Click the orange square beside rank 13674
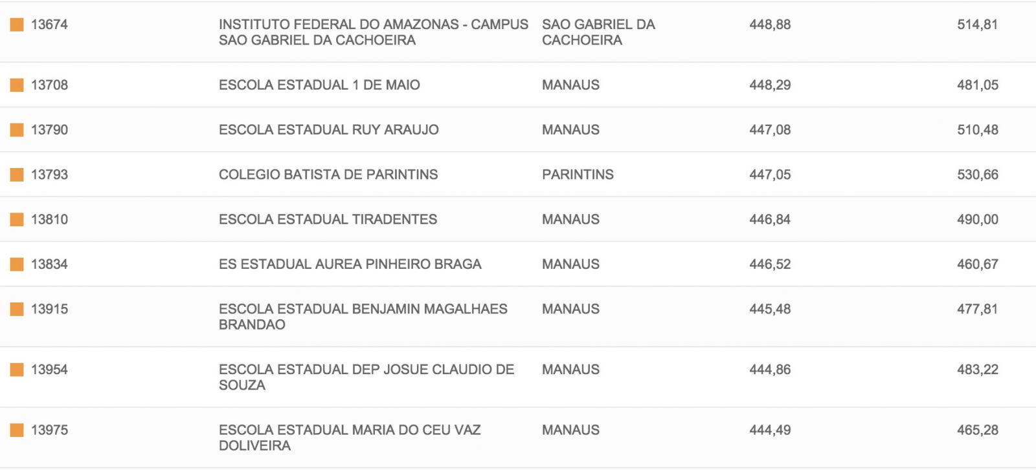 [17, 25]
